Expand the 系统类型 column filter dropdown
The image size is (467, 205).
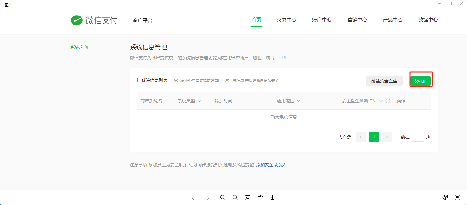(x=199, y=101)
